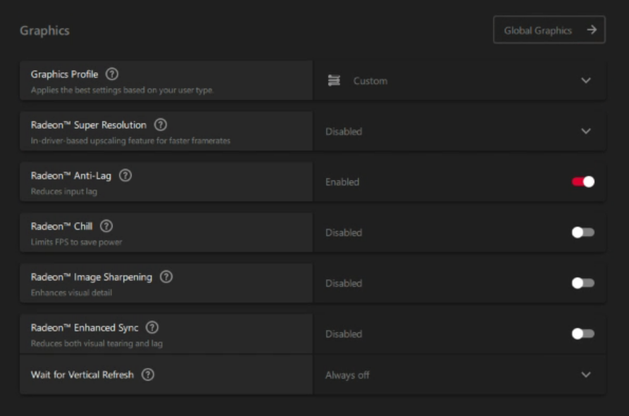629x416 pixels.
Task: Open help icon for Radeon Enhanced Sync
Action: (x=152, y=327)
